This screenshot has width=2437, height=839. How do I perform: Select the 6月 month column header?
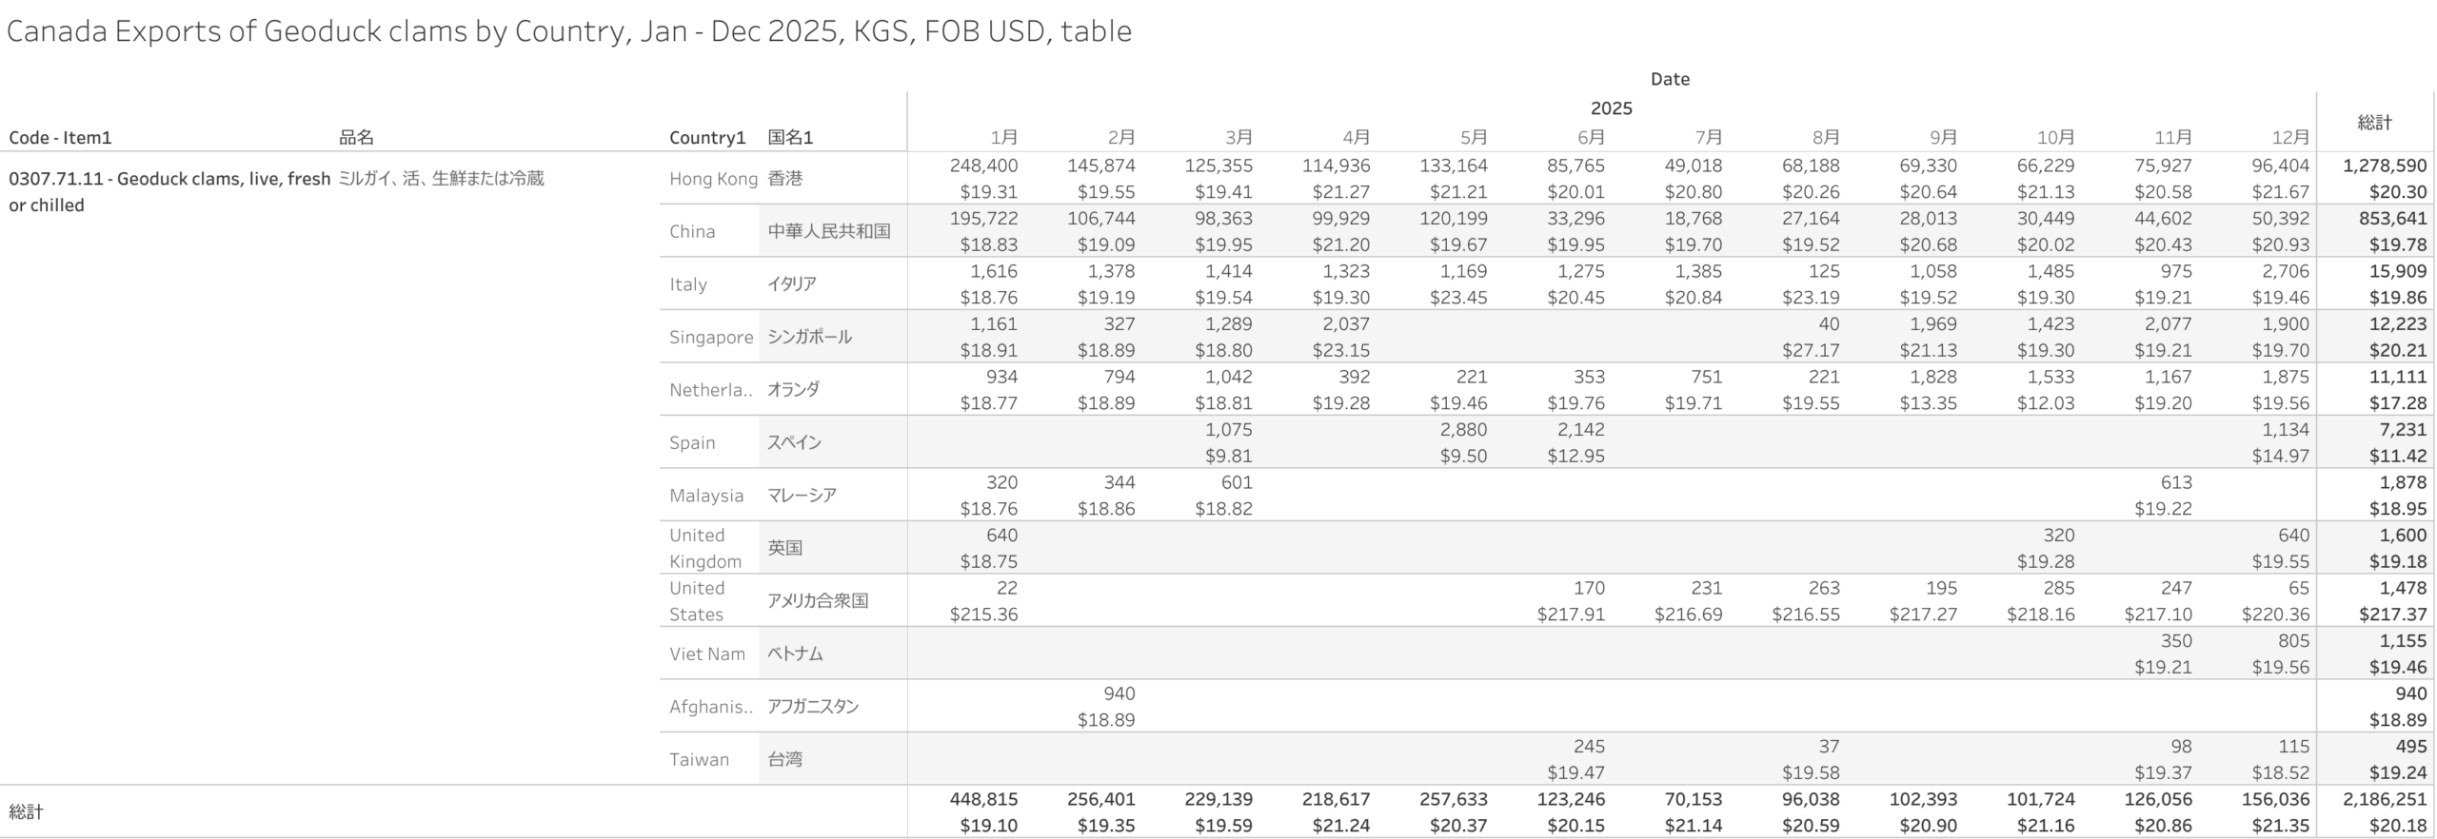click(x=1591, y=137)
